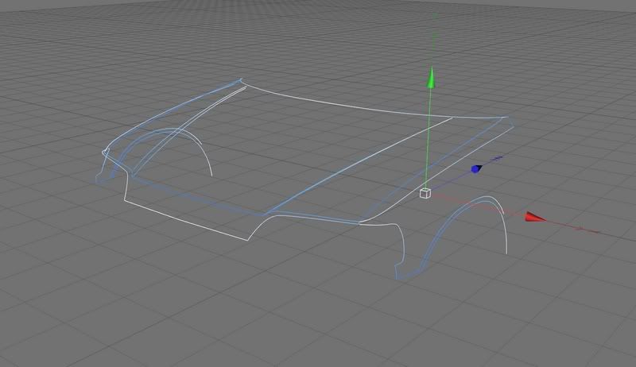Click the white cube gizmo origin
The image size is (636, 367).
pyautogui.click(x=425, y=193)
